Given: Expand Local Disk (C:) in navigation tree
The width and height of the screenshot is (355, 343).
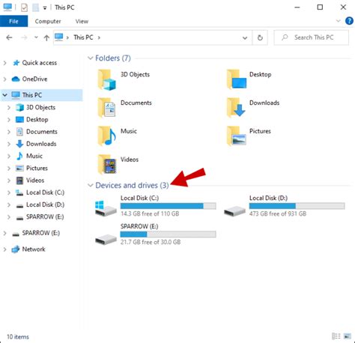Looking at the screenshot, I should 9,192.
